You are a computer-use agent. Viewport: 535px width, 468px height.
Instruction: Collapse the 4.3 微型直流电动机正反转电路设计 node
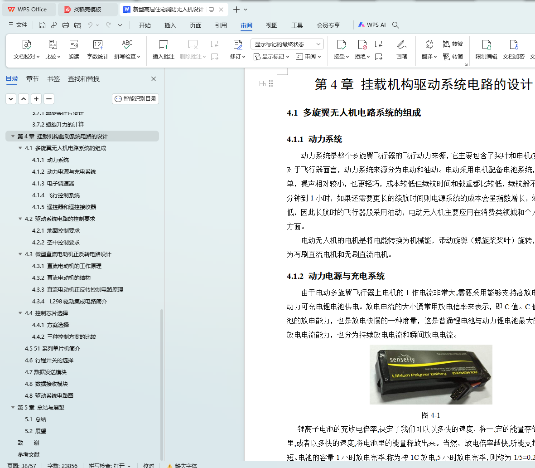pyautogui.click(x=20, y=254)
